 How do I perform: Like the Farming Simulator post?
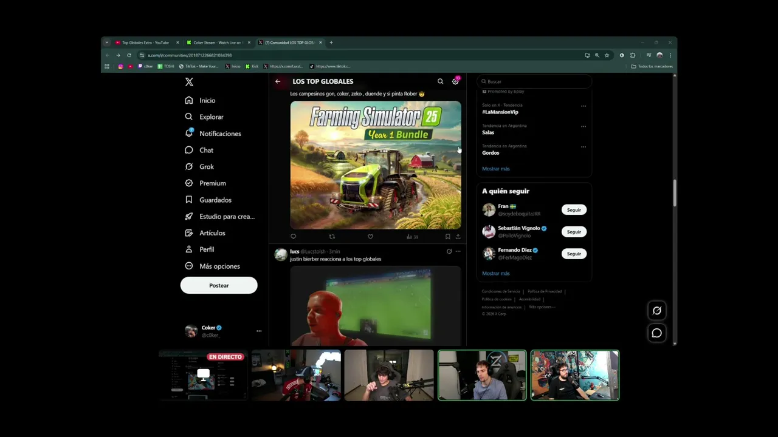[370, 237]
